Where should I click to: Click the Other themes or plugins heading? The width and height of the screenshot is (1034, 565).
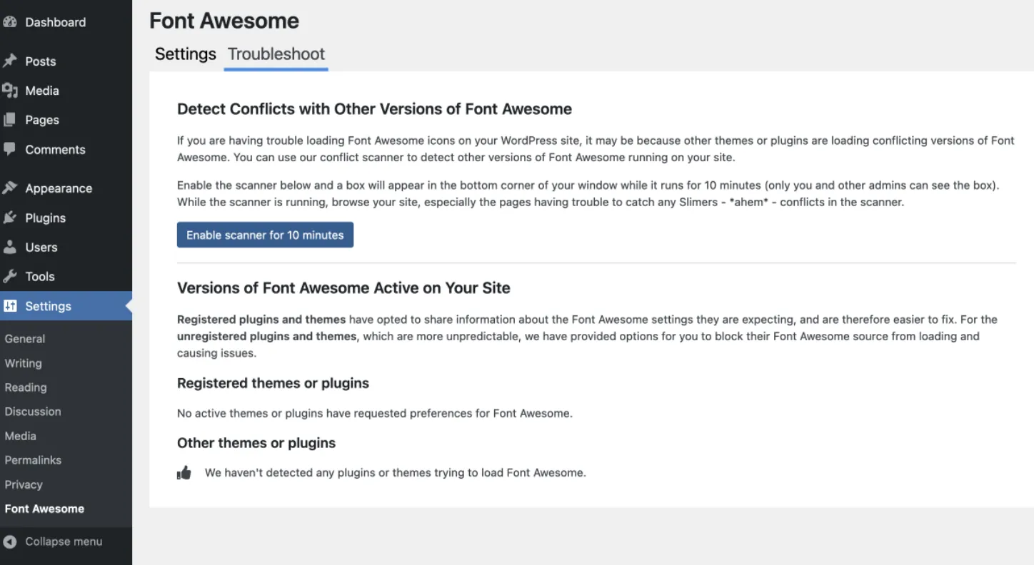256,443
